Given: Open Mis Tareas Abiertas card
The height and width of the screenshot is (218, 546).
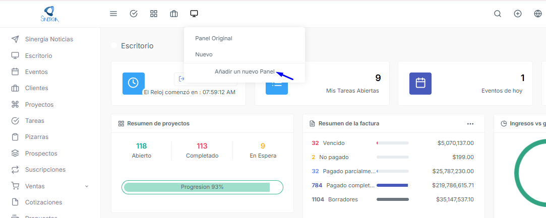Looking at the screenshot, I should click(322, 84).
